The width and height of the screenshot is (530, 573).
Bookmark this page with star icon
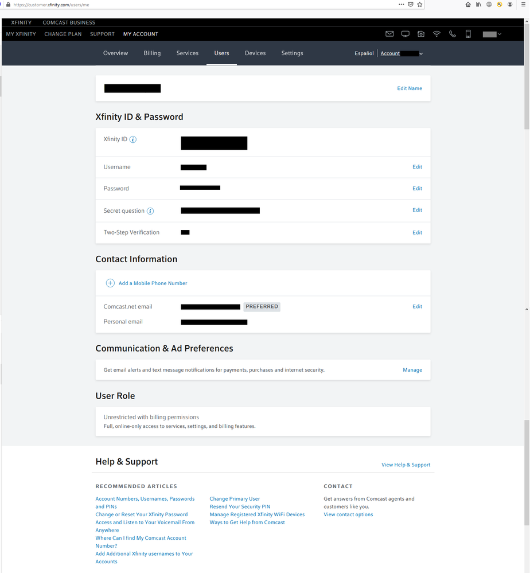click(x=420, y=4)
